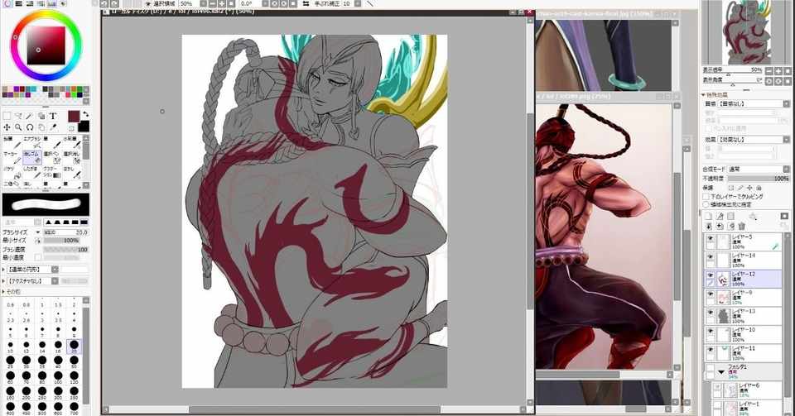795x416 pixels.
Task: Hide the レイヤー13 layer
Action: coord(711,313)
